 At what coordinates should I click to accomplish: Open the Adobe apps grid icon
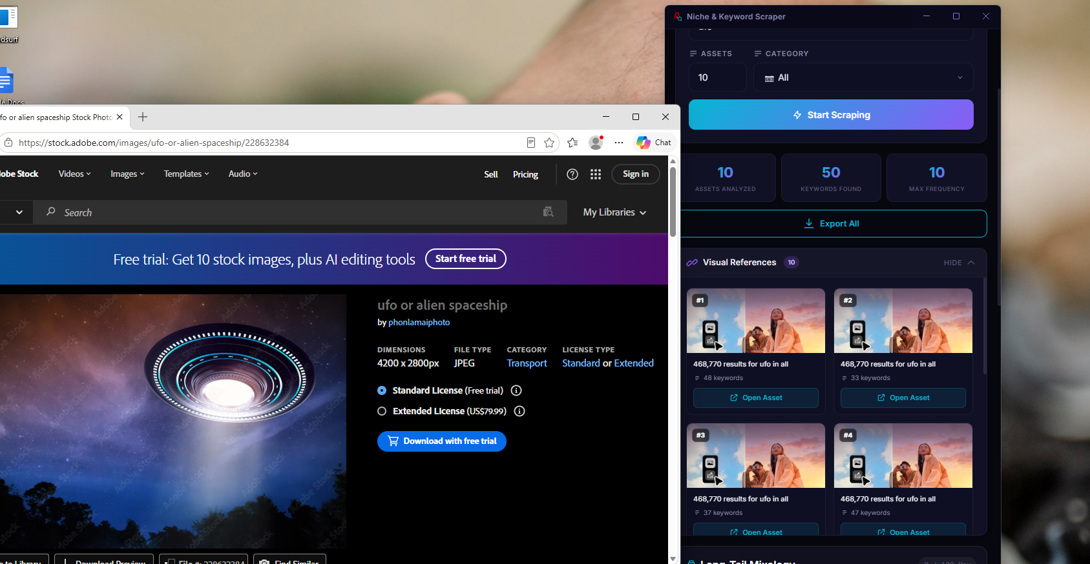coord(596,174)
